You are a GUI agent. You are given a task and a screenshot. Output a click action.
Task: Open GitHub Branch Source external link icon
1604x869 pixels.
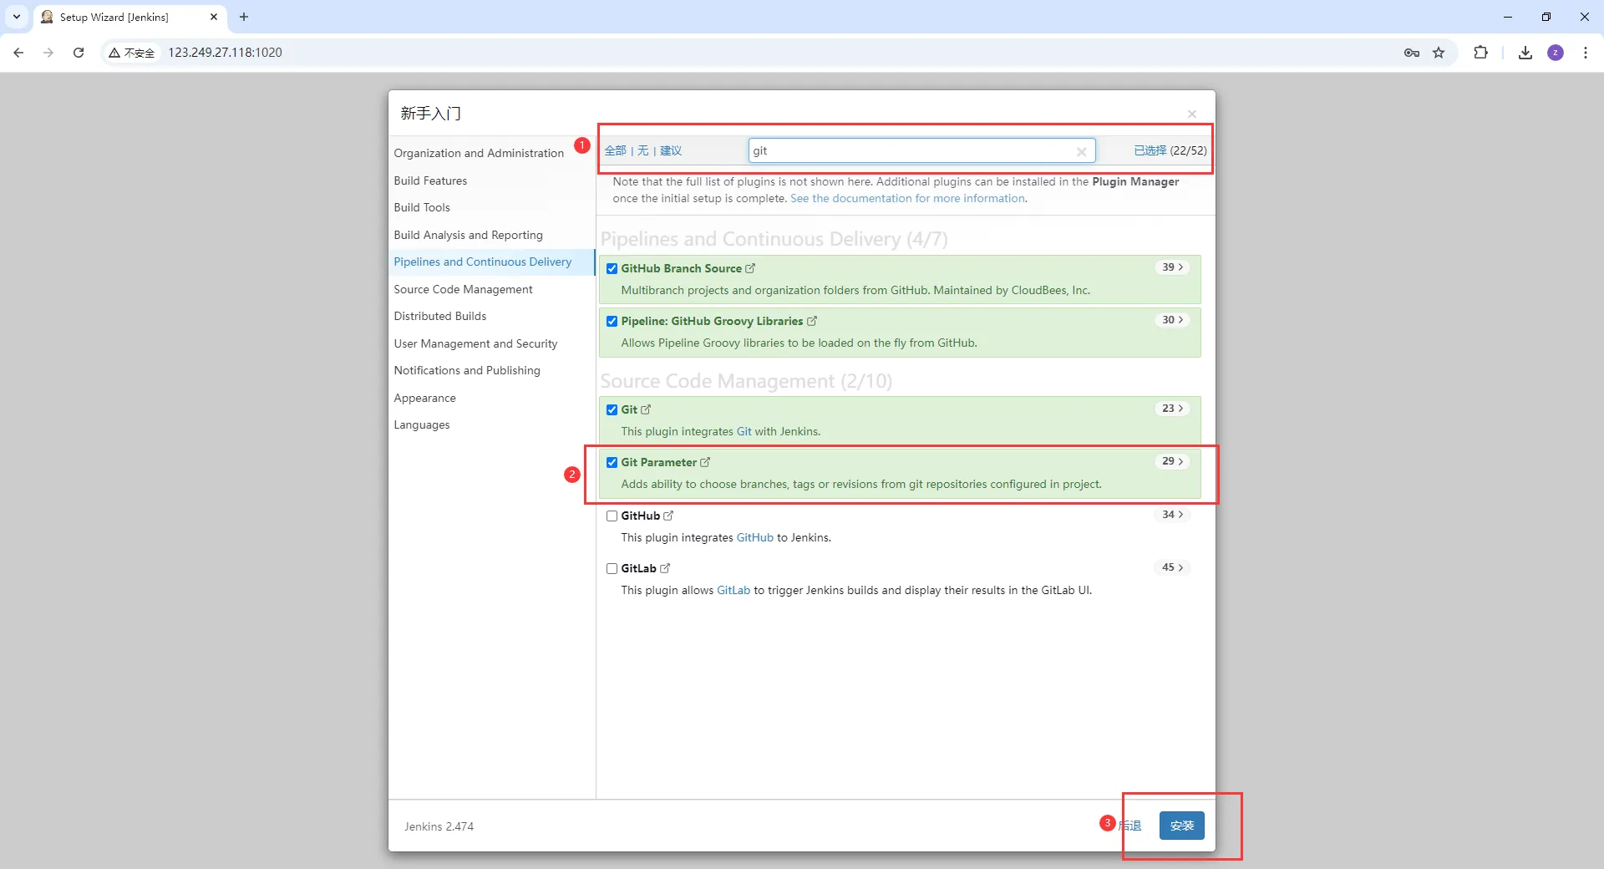(x=750, y=268)
